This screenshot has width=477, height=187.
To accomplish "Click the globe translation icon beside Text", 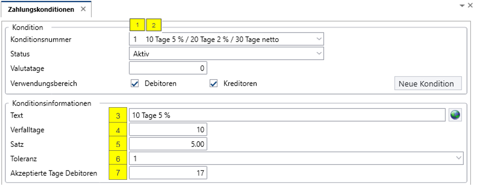I will tap(456, 115).
